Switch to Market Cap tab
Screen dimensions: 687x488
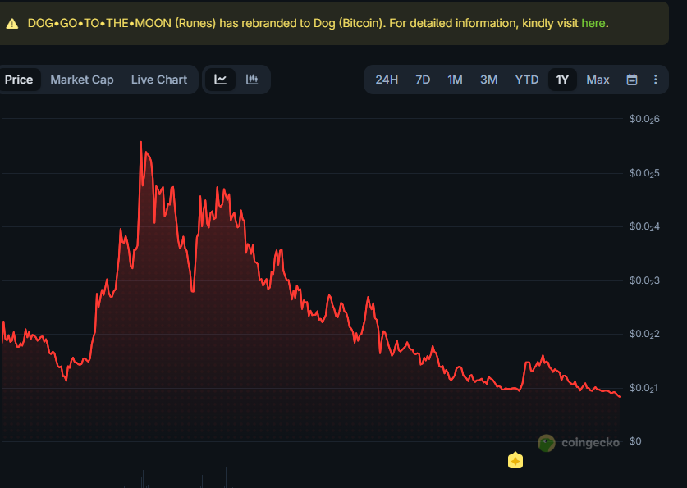pyautogui.click(x=82, y=80)
